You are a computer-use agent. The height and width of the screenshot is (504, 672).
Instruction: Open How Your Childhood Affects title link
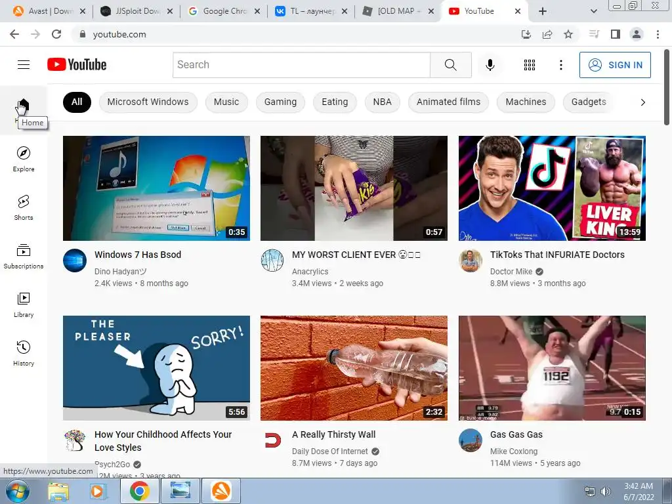coord(163,440)
